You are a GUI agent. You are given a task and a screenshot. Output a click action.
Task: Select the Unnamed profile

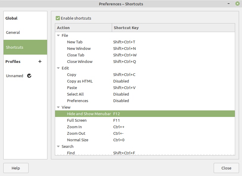[15, 76]
